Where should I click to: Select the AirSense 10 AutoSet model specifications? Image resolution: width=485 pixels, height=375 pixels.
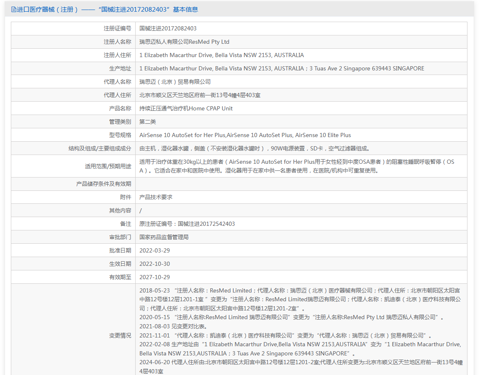pos(245,135)
